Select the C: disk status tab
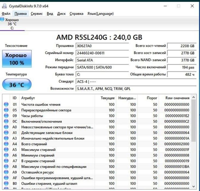Screen dimensions: 200x191 coord(12,24)
